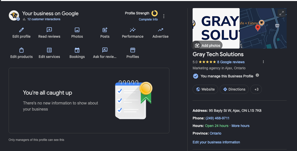Open the Photos icon

click(77, 30)
